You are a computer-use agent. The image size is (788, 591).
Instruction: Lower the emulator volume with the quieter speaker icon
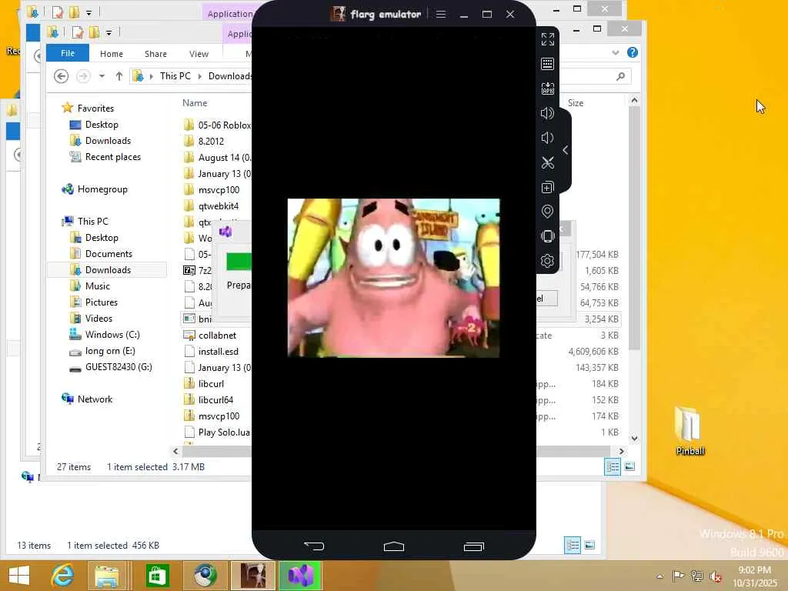[547, 138]
